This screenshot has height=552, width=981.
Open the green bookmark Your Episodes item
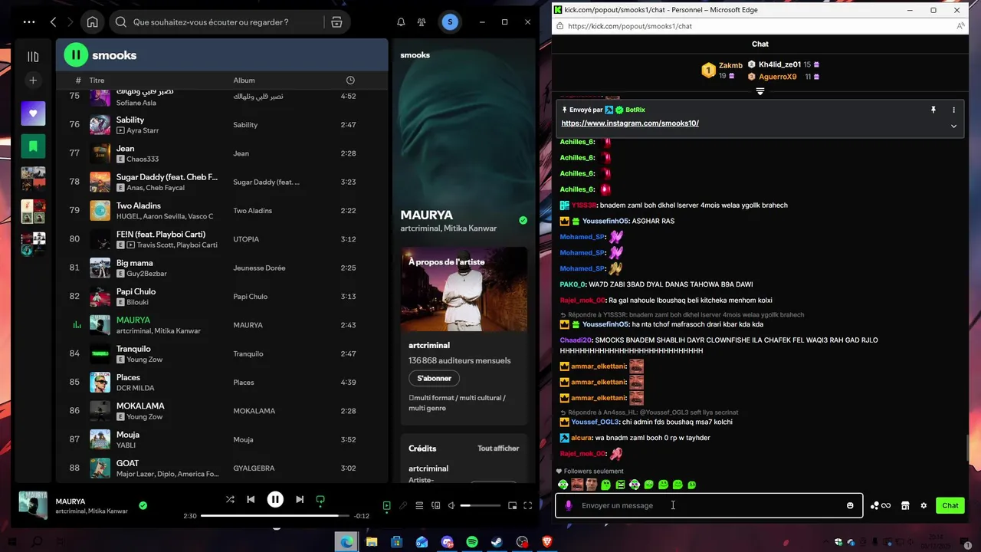[x=33, y=146]
